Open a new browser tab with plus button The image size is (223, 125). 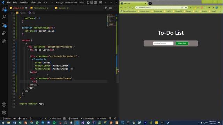150,3
